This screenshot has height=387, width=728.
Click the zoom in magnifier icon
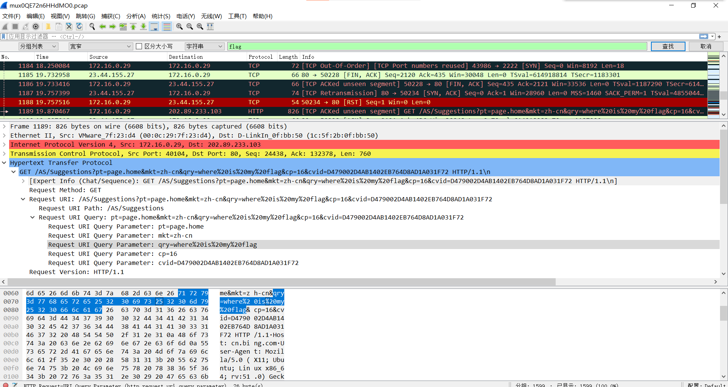180,27
